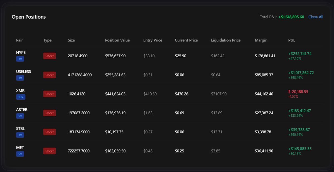Click the HYPE 3x leverage badge
Viewport: 334px width, 172px height.
(20, 59)
